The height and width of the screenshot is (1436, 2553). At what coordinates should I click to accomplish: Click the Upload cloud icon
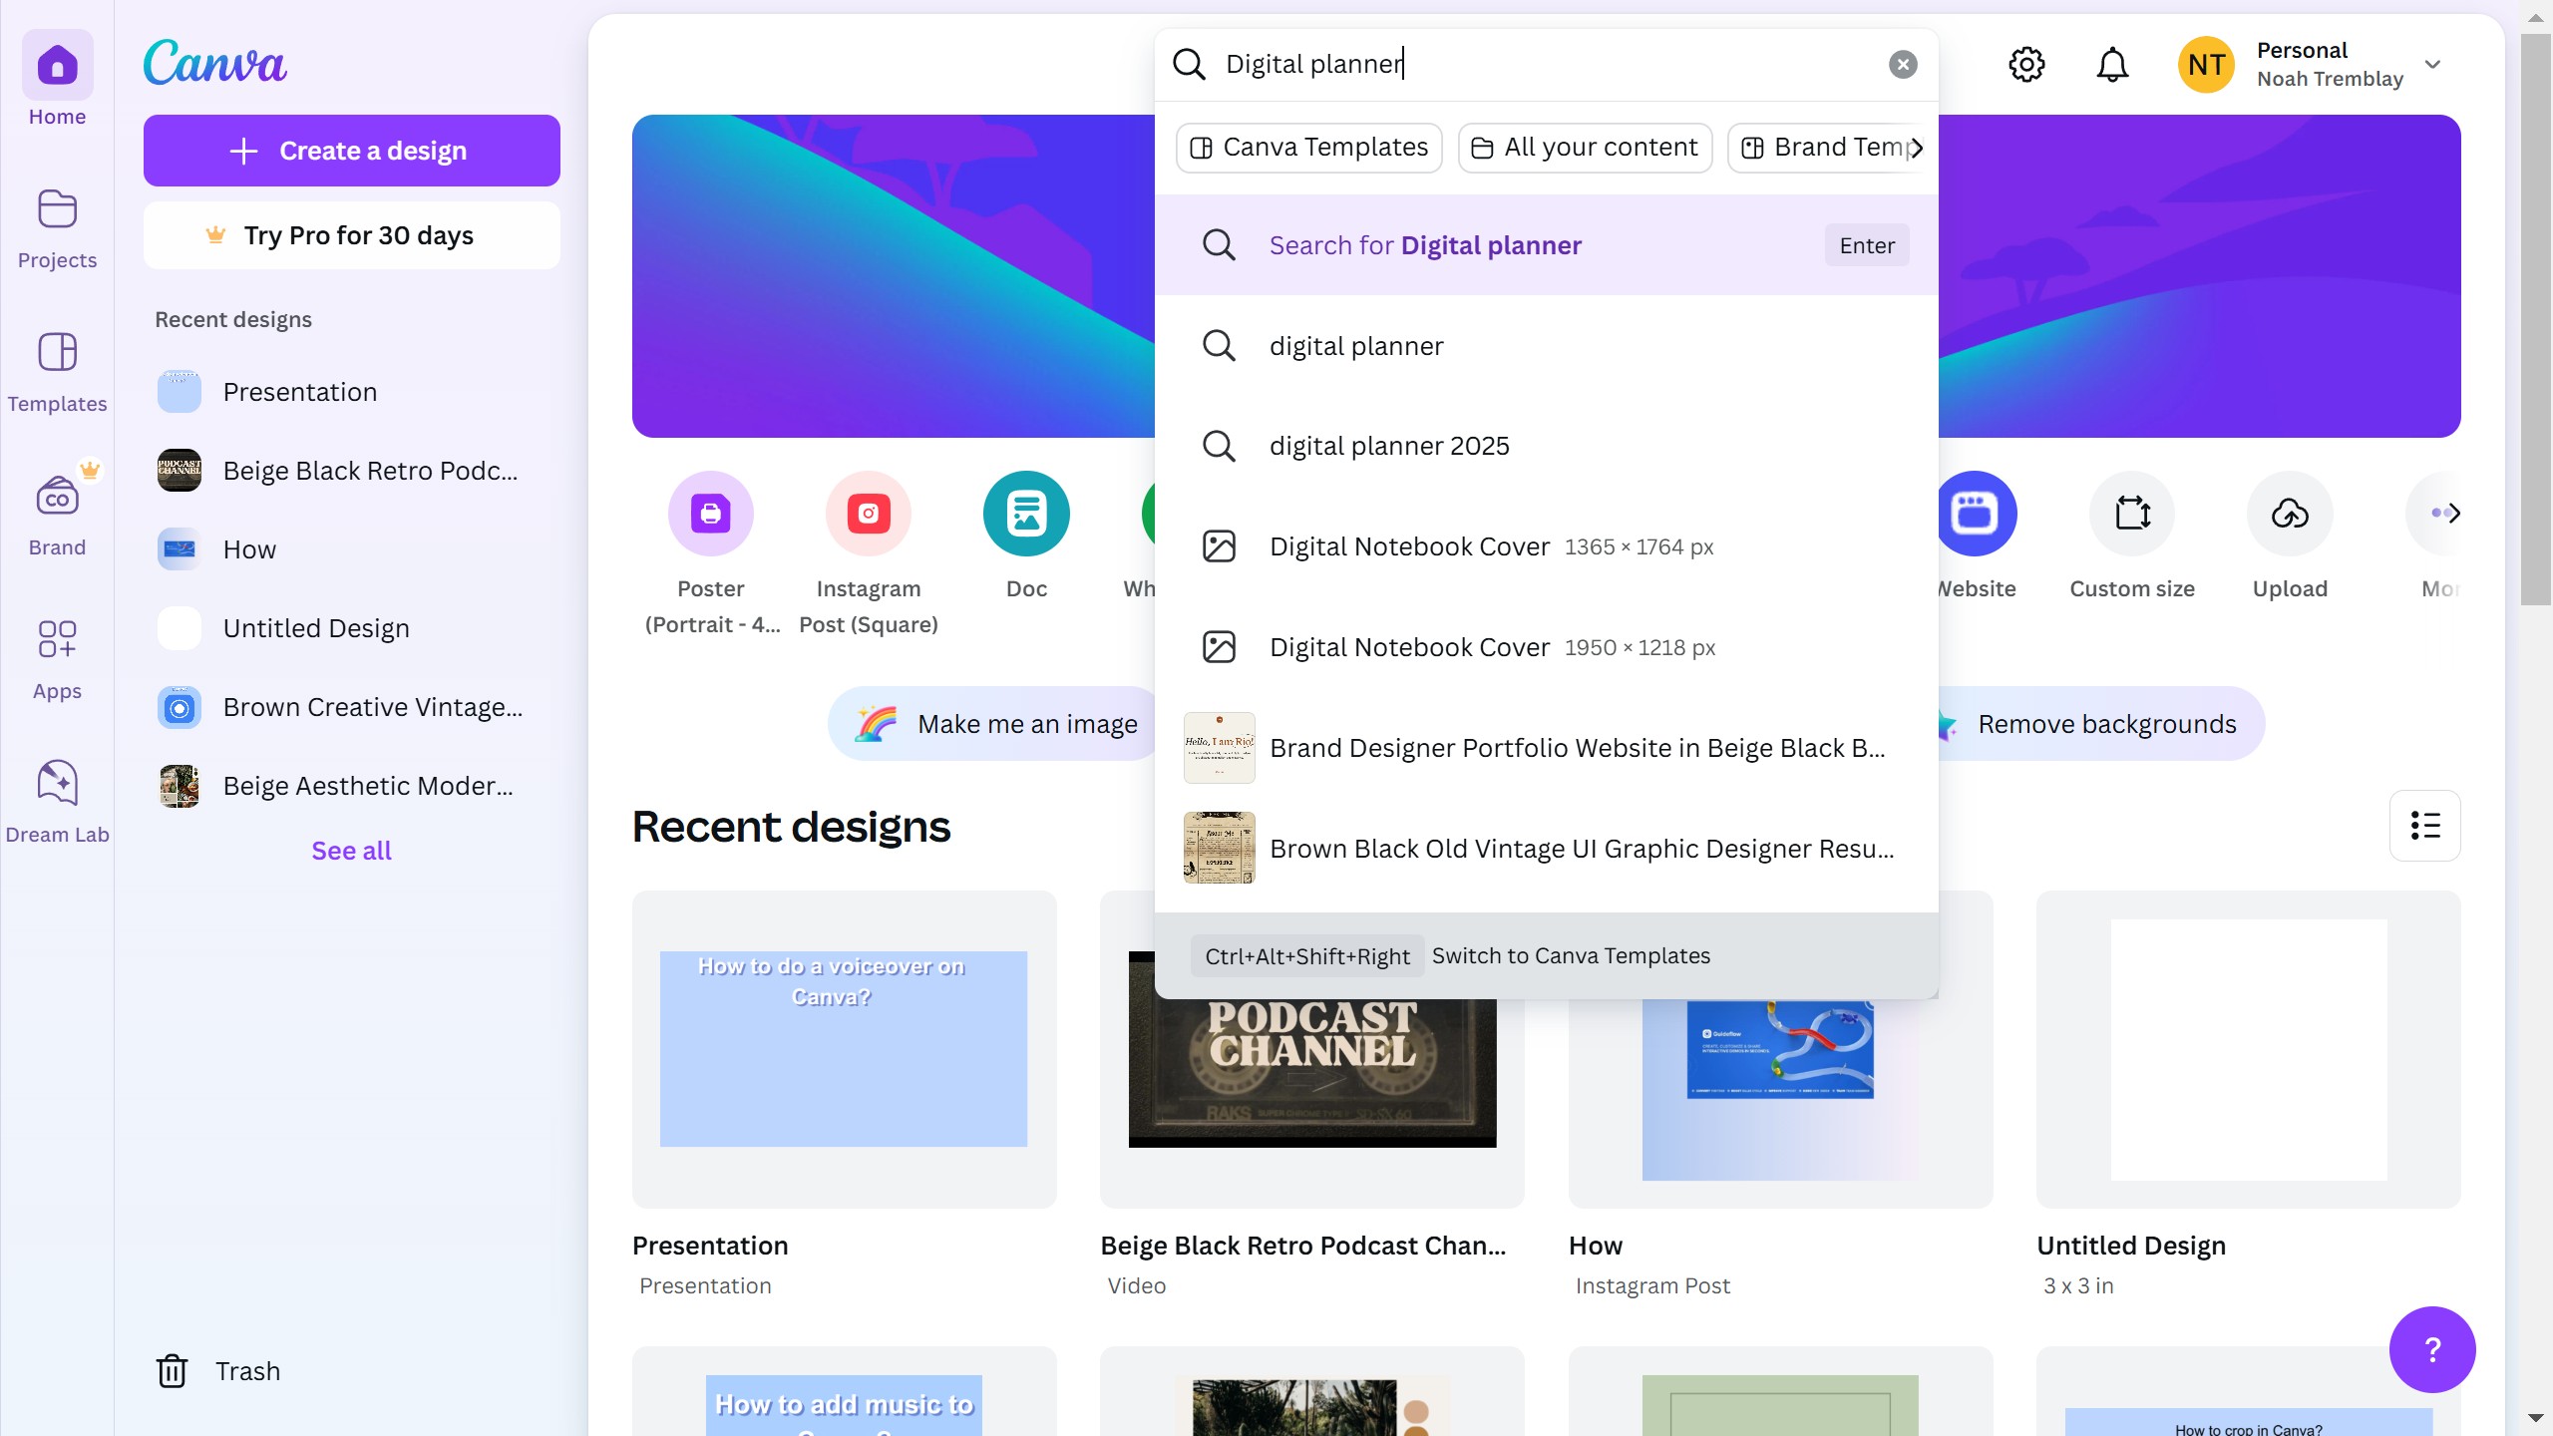click(x=2289, y=514)
